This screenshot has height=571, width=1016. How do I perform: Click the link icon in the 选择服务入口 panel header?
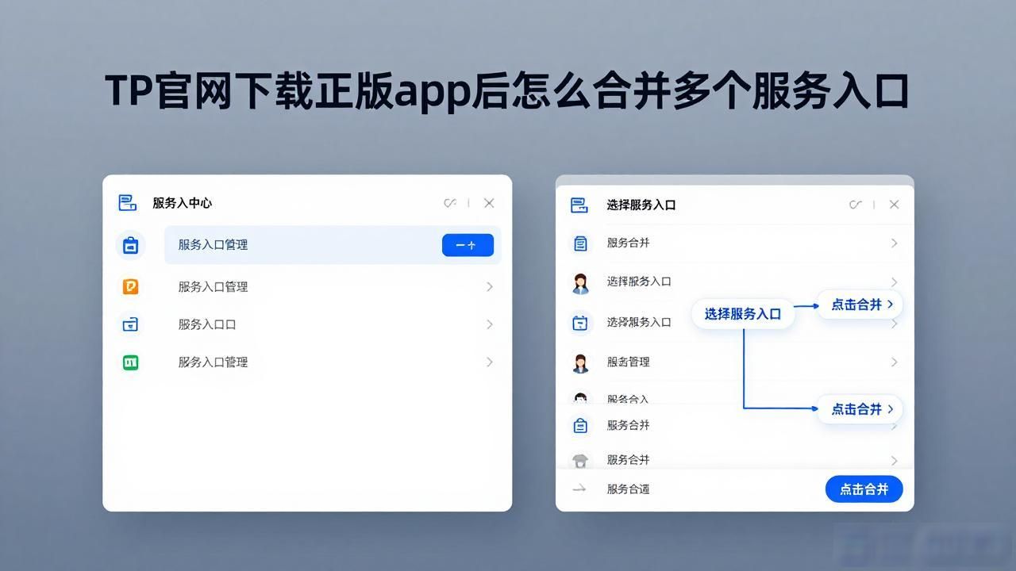click(x=856, y=205)
